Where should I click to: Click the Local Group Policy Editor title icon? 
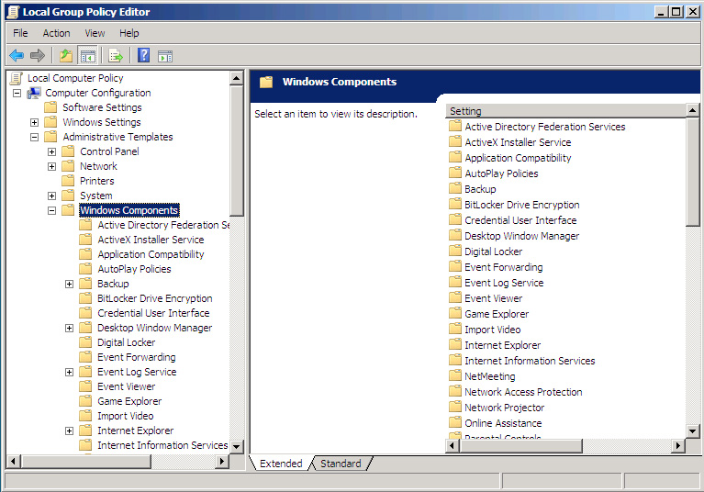13,12
